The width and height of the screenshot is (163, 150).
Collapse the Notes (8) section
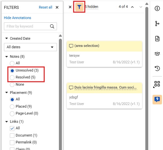click(x=7, y=57)
